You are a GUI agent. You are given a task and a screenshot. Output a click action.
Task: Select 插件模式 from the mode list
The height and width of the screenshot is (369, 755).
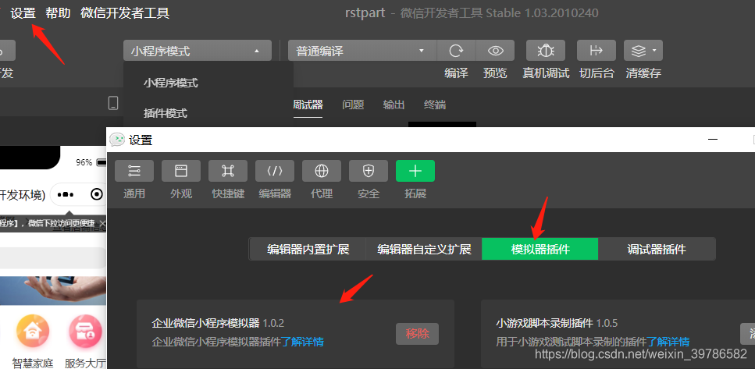[x=166, y=114]
